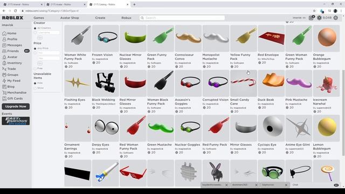Open the Games menu

pos(39,18)
